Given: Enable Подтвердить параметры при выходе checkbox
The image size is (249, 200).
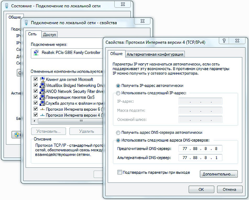Looking at the screenshot, I should pos(120,172).
